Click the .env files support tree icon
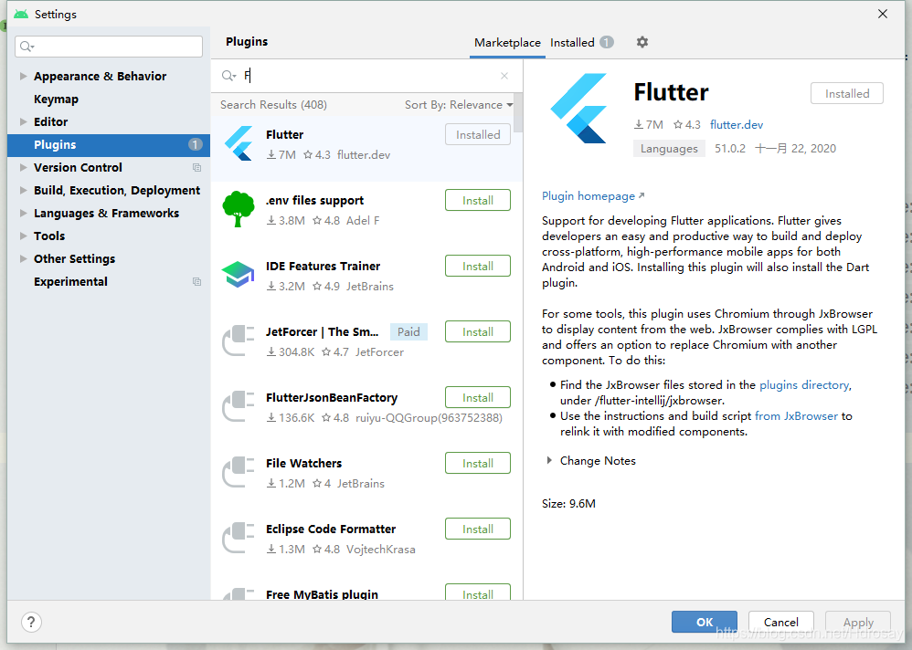 tap(239, 208)
